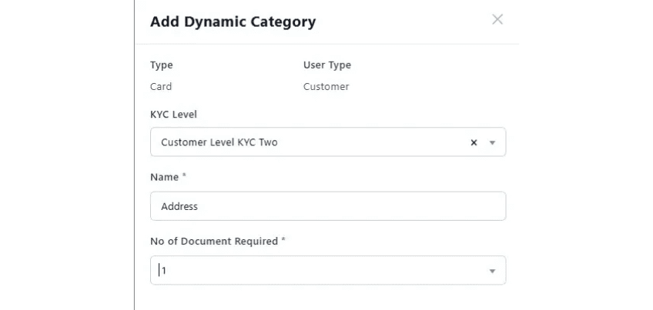This screenshot has height=310, width=653.
Task: Click the 'KYC Level' label
Action: (174, 114)
